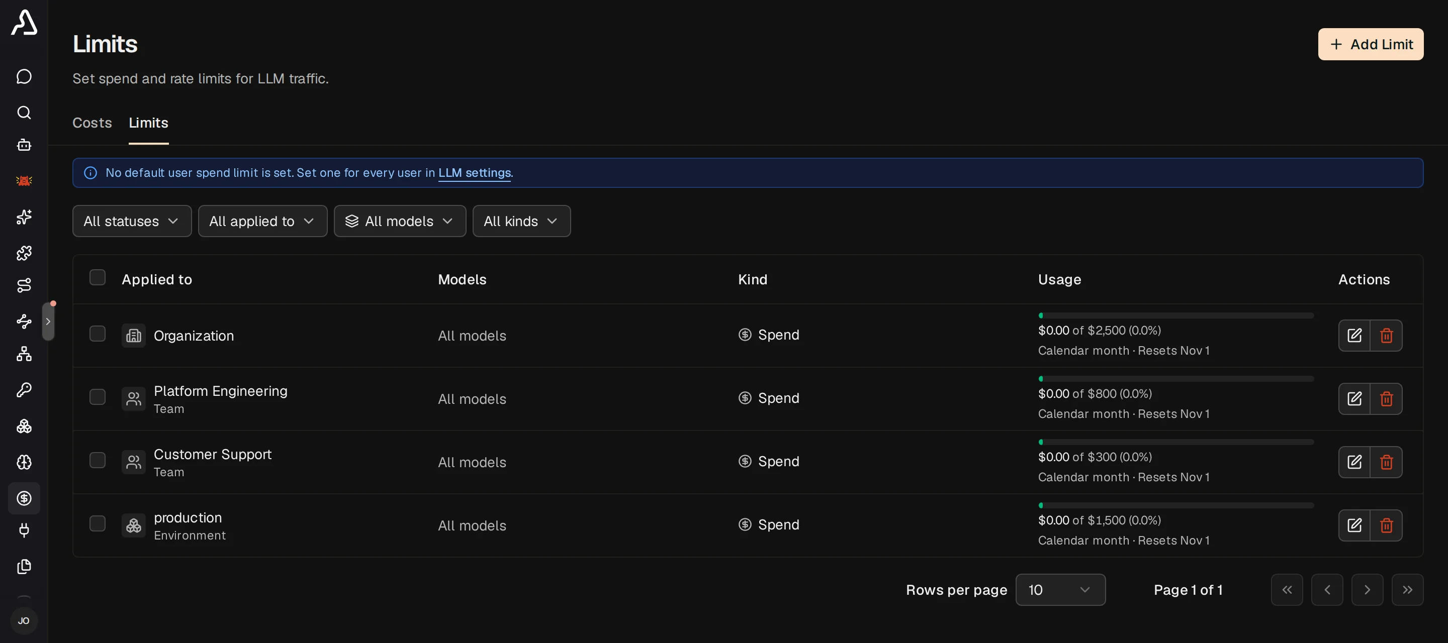Check the production row checkbox
The image size is (1448, 643).
[x=97, y=523]
